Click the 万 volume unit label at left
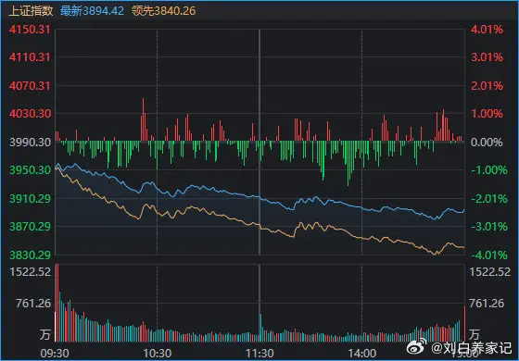 click(44, 334)
